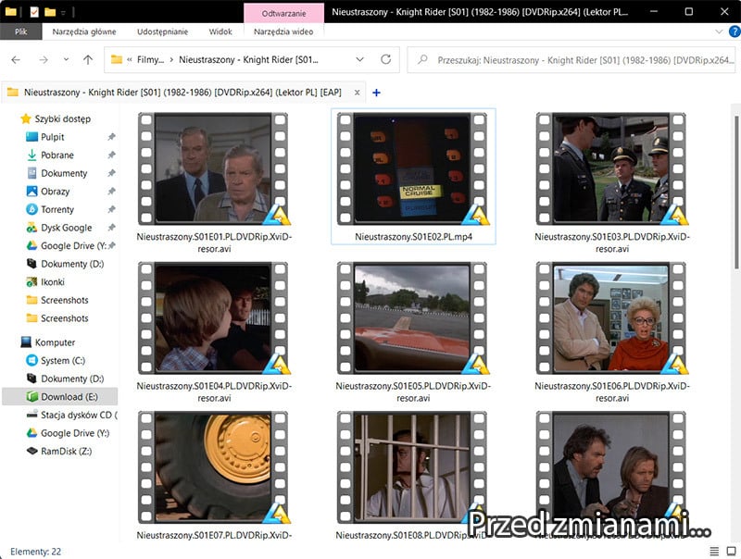
Task: Refresh the current folder
Action: click(386, 59)
